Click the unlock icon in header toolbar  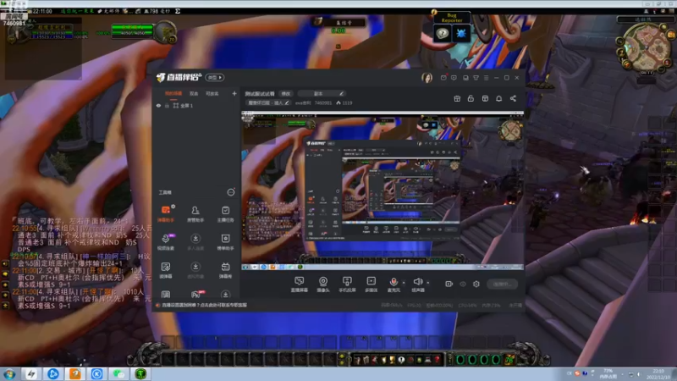471,98
